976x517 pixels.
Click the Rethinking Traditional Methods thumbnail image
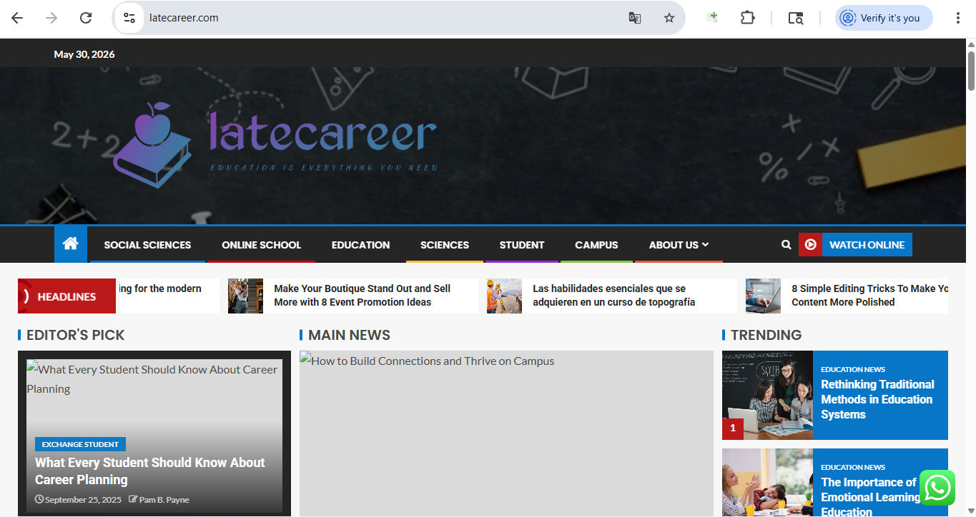point(767,395)
